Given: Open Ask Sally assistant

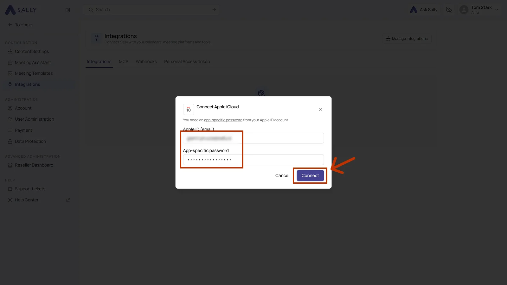Looking at the screenshot, I should coord(424,10).
